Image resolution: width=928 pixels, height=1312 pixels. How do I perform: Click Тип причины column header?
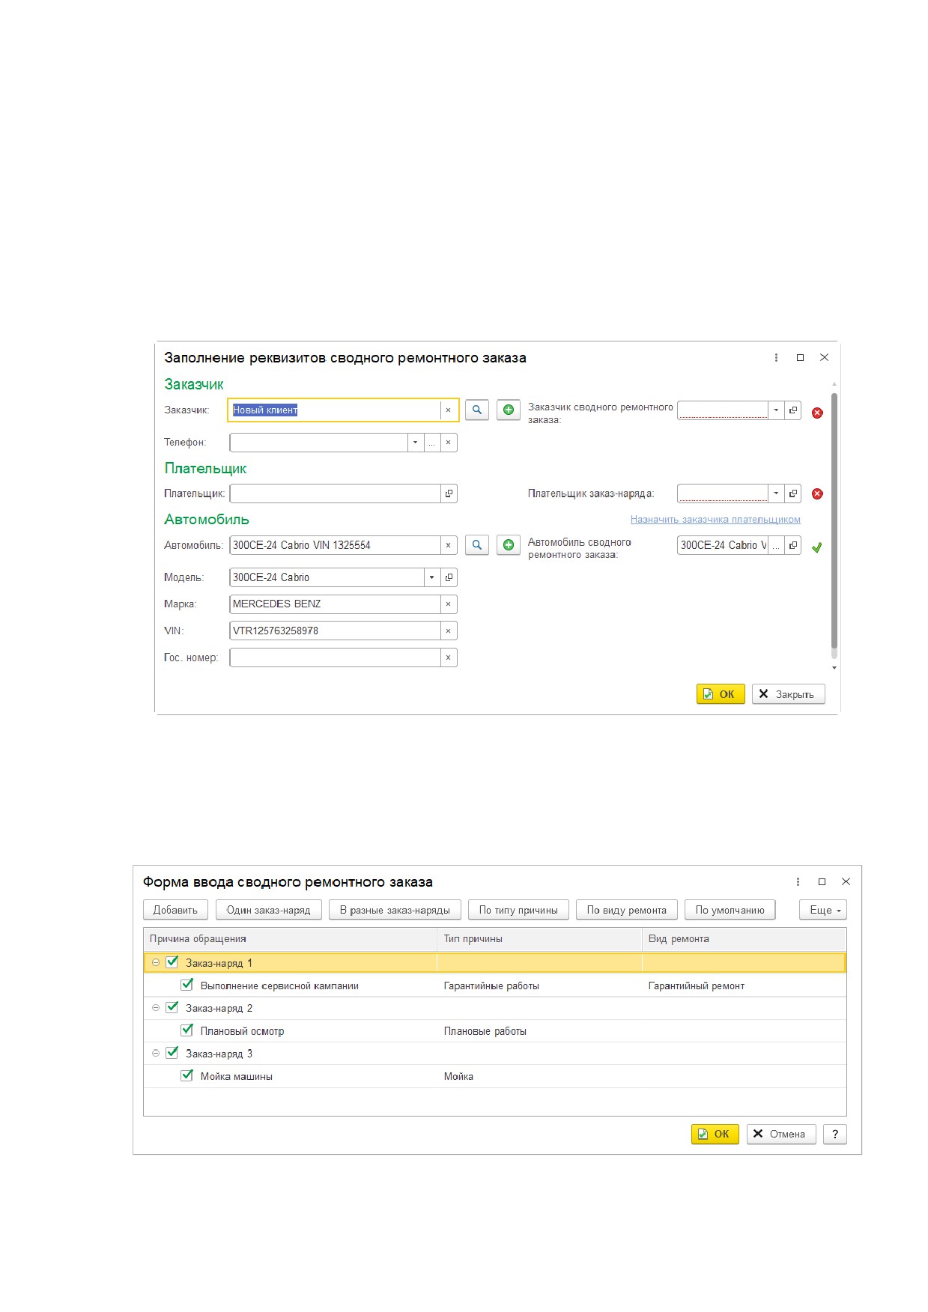[539, 939]
